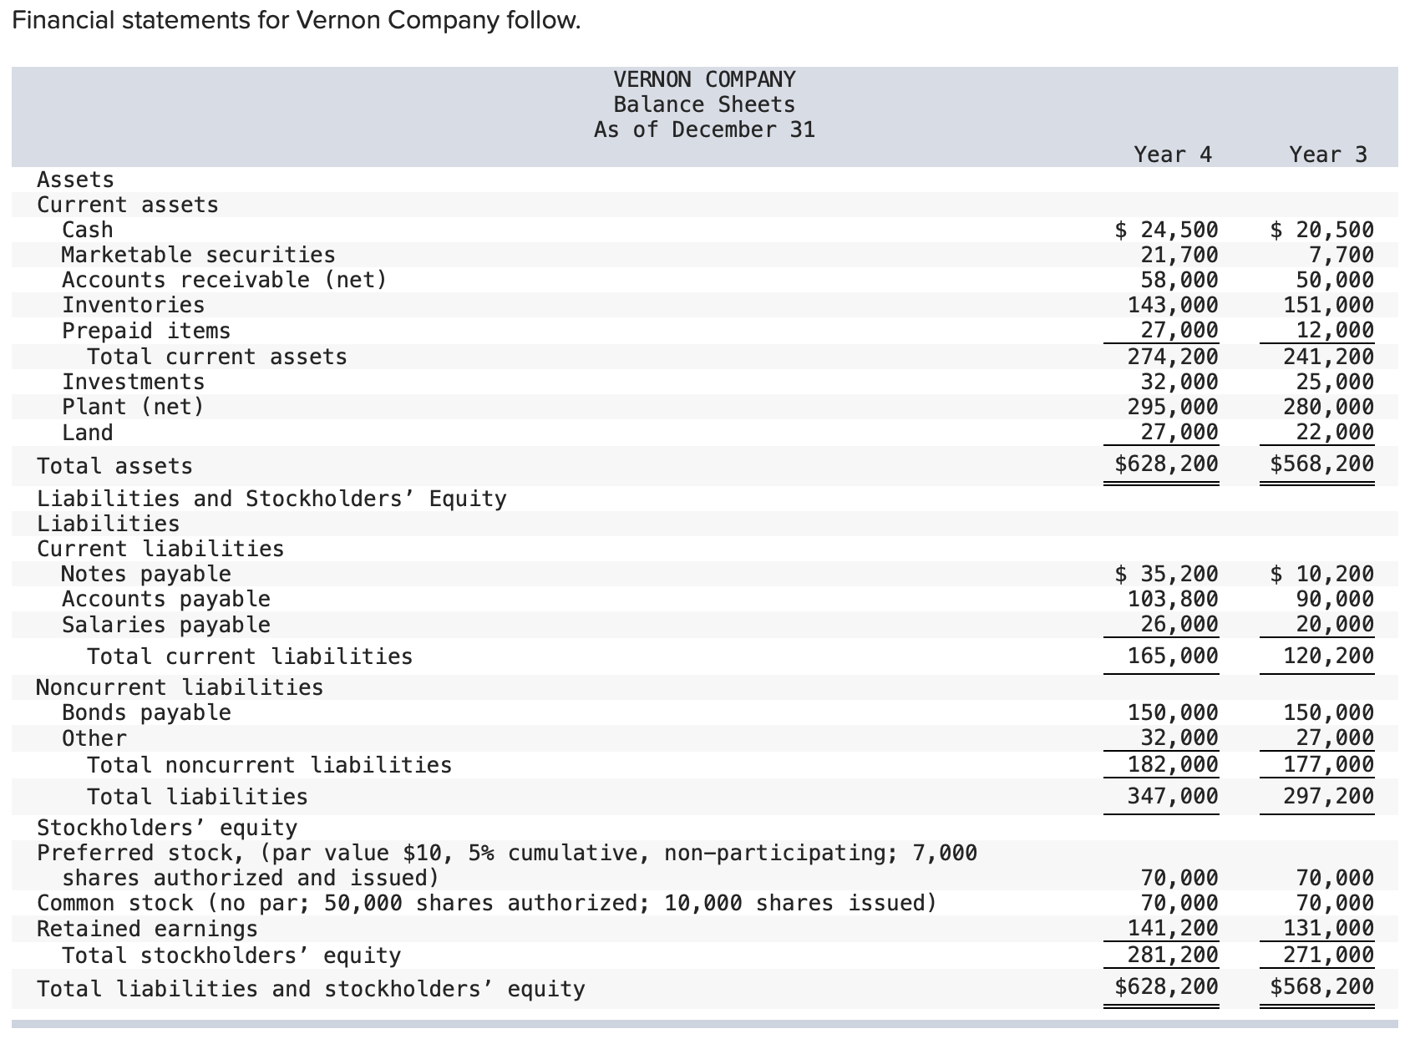Image resolution: width=1410 pixels, height=1039 pixels.
Task: Select the Total stockholders' equity label
Action: (x=231, y=955)
